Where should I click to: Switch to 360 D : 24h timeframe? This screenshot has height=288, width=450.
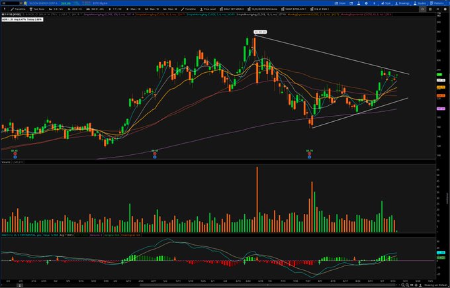click(x=95, y=9)
